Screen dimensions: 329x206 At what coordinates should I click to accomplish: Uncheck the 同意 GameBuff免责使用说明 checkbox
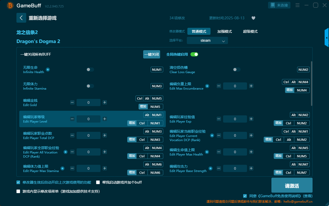(245, 196)
